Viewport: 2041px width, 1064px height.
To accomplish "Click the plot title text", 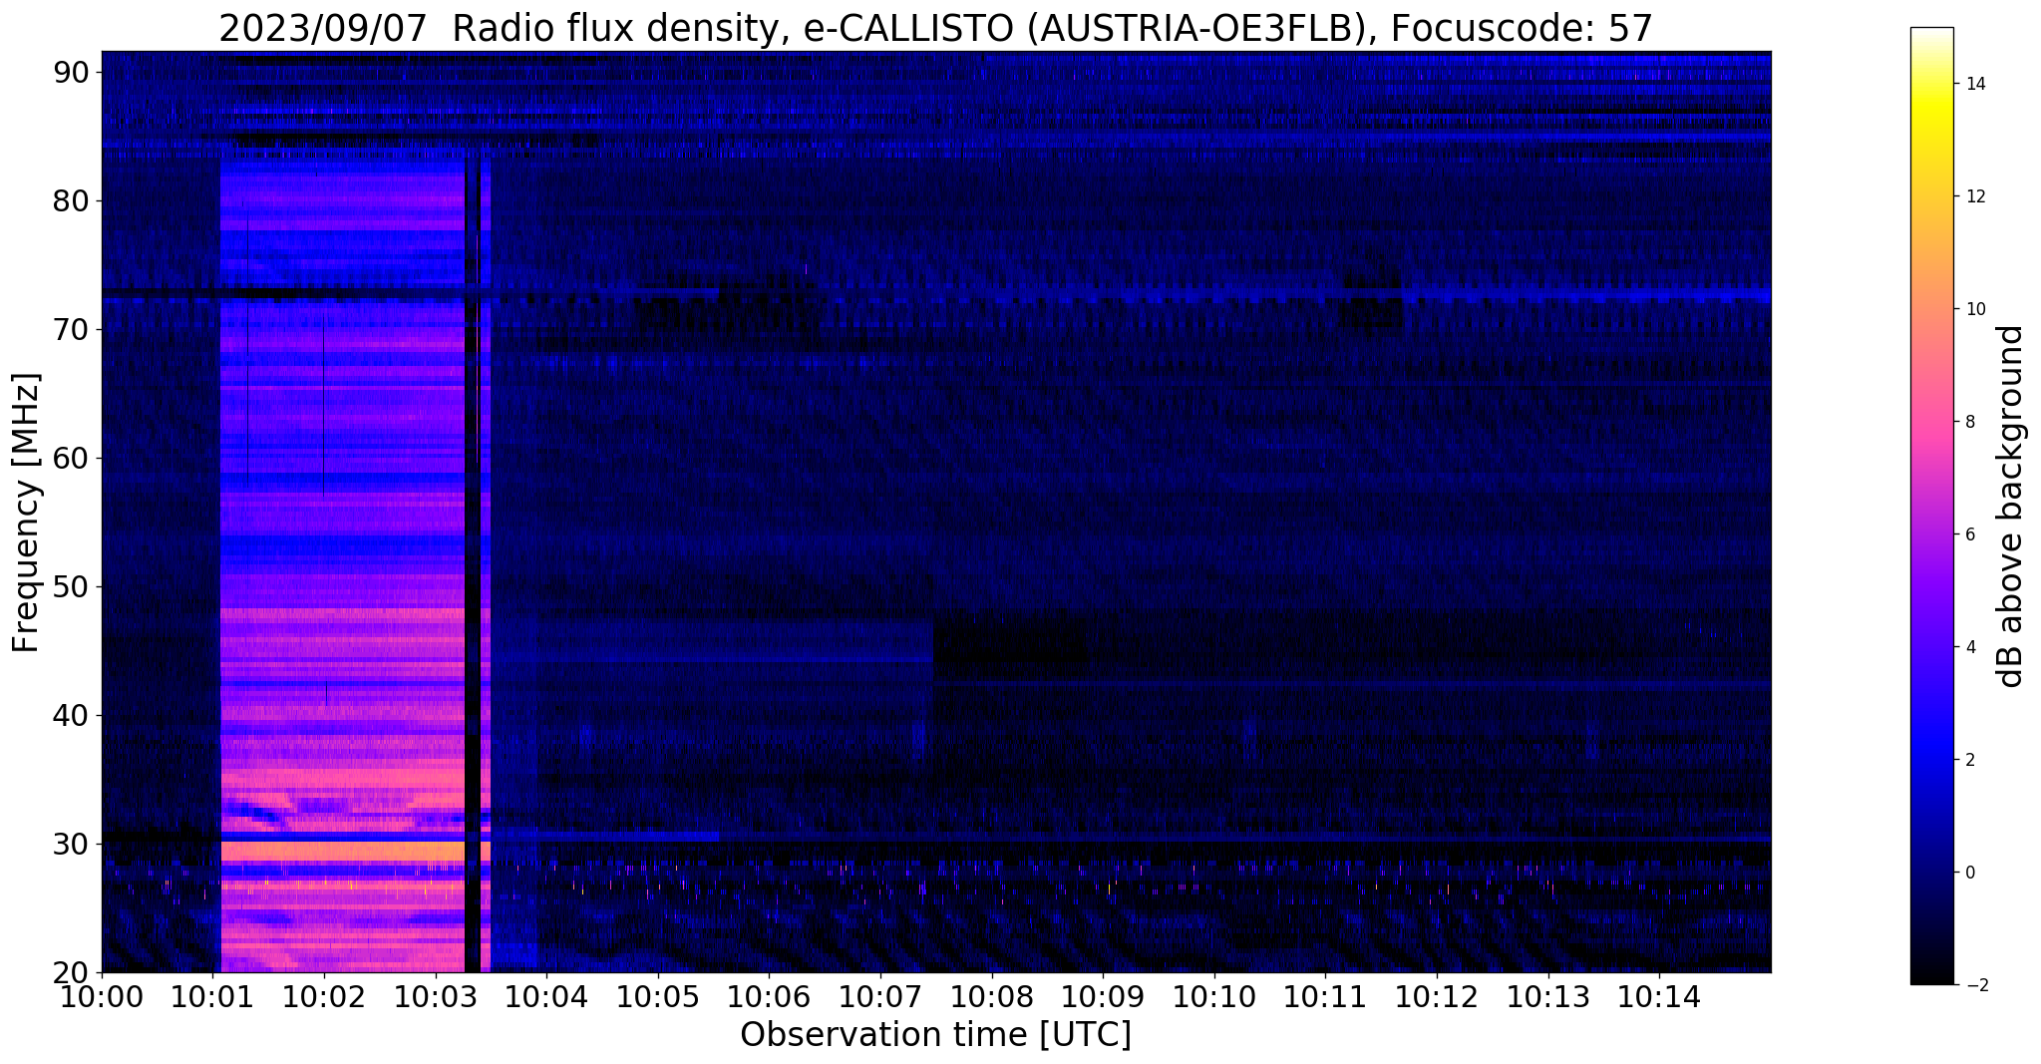I will [x=935, y=29].
